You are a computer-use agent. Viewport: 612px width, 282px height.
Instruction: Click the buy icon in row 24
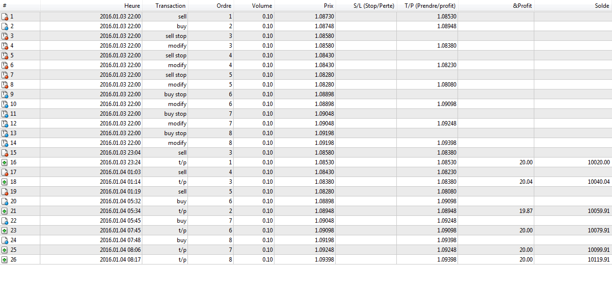coord(5,240)
